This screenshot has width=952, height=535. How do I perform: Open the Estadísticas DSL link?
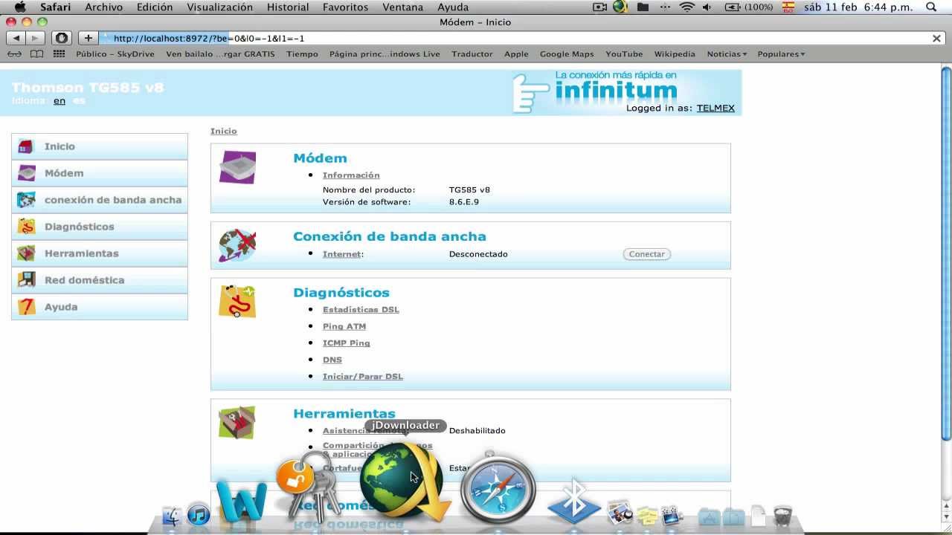pos(361,310)
